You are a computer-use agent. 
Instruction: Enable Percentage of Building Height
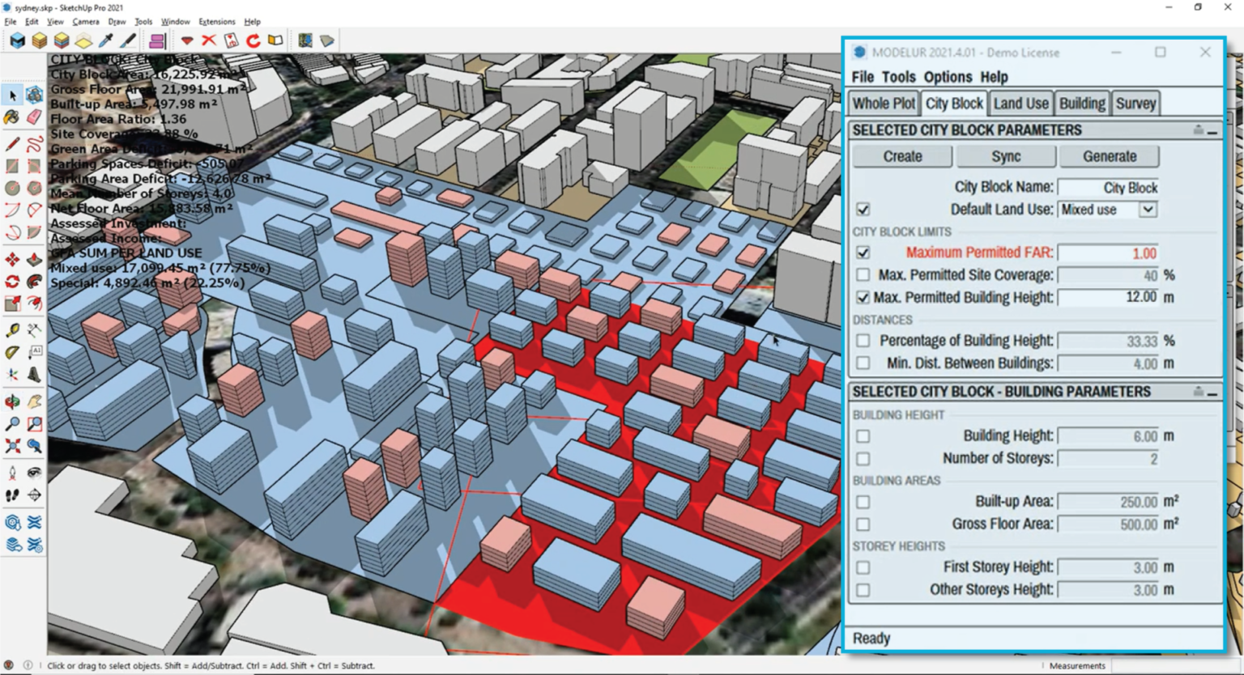coord(863,341)
